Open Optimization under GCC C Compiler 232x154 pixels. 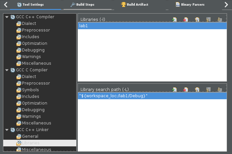35,103
